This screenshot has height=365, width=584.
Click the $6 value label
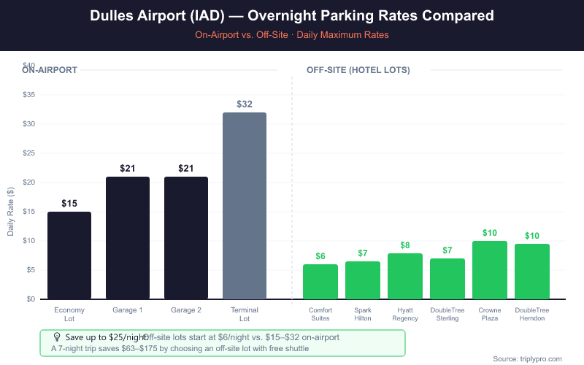(320, 256)
